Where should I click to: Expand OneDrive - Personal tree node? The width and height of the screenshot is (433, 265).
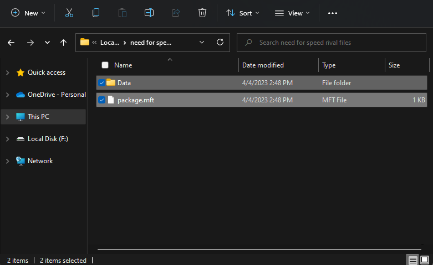point(8,95)
